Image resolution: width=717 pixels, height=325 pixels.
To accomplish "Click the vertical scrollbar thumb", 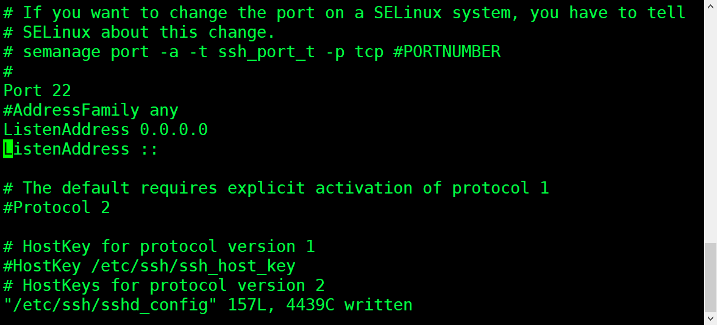I will 711,276.
